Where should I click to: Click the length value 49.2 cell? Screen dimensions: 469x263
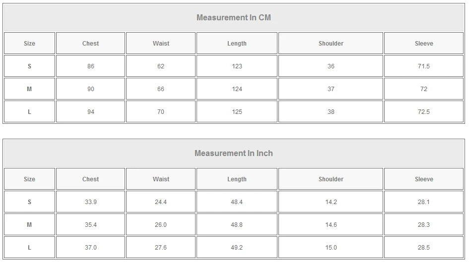click(x=237, y=248)
